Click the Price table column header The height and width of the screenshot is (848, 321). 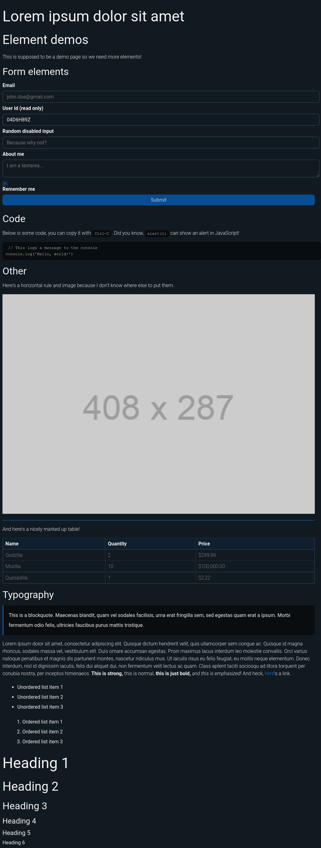tap(255, 544)
